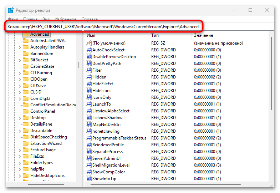Screen dimensions: 280x193
Task: Select the helpfile key
Action: 37,169
